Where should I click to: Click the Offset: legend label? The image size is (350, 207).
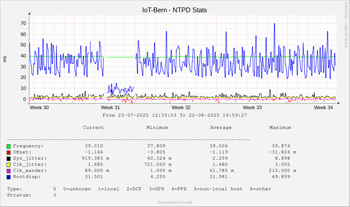[x=22, y=152]
